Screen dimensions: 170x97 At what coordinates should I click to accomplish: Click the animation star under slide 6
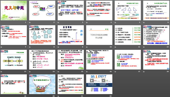click(x=144, y=22)
